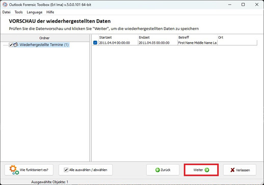
Task: Uncheck the Wiederhergestellte Termine folder checkbox
Action: pyautogui.click(x=11, y=45)
